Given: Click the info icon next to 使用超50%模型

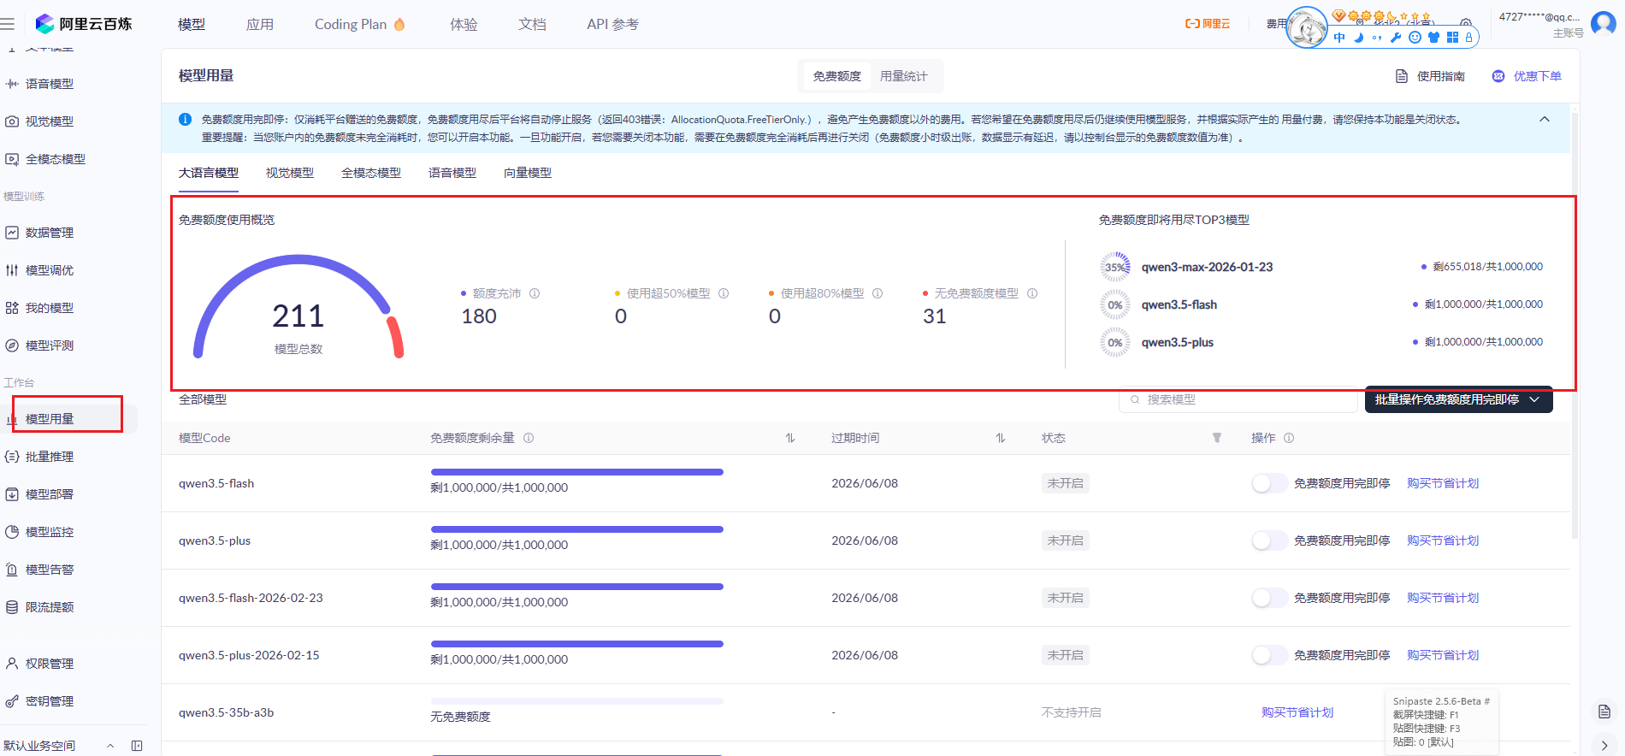Looking at the screenshot, I should [724, 293].
